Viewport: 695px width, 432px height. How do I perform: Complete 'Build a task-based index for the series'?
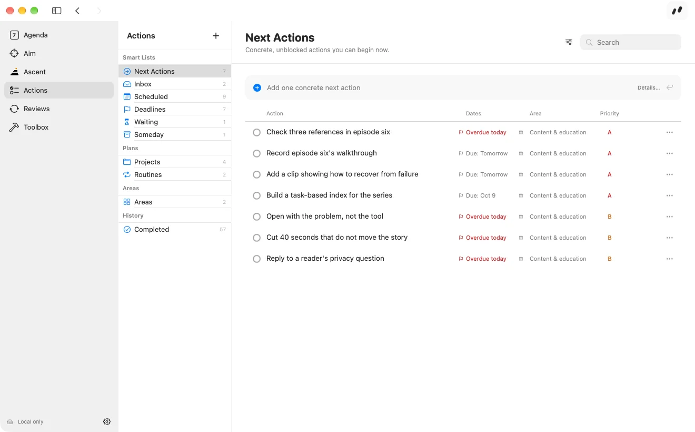pyautogui.click(x=256, y=195)
